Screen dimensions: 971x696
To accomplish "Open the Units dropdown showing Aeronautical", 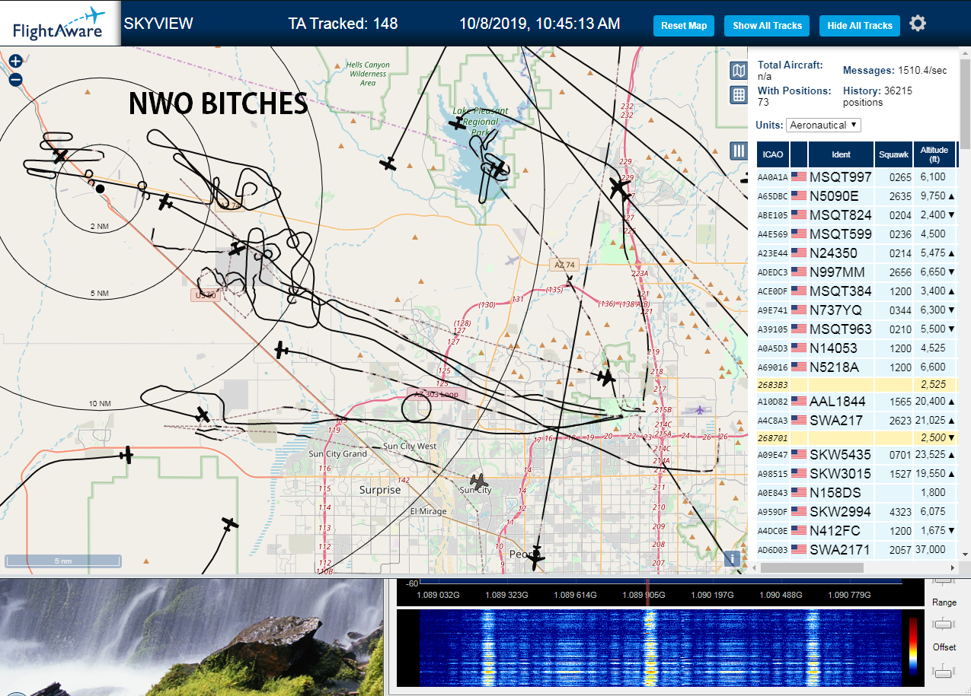I will [x=823, y=125].
